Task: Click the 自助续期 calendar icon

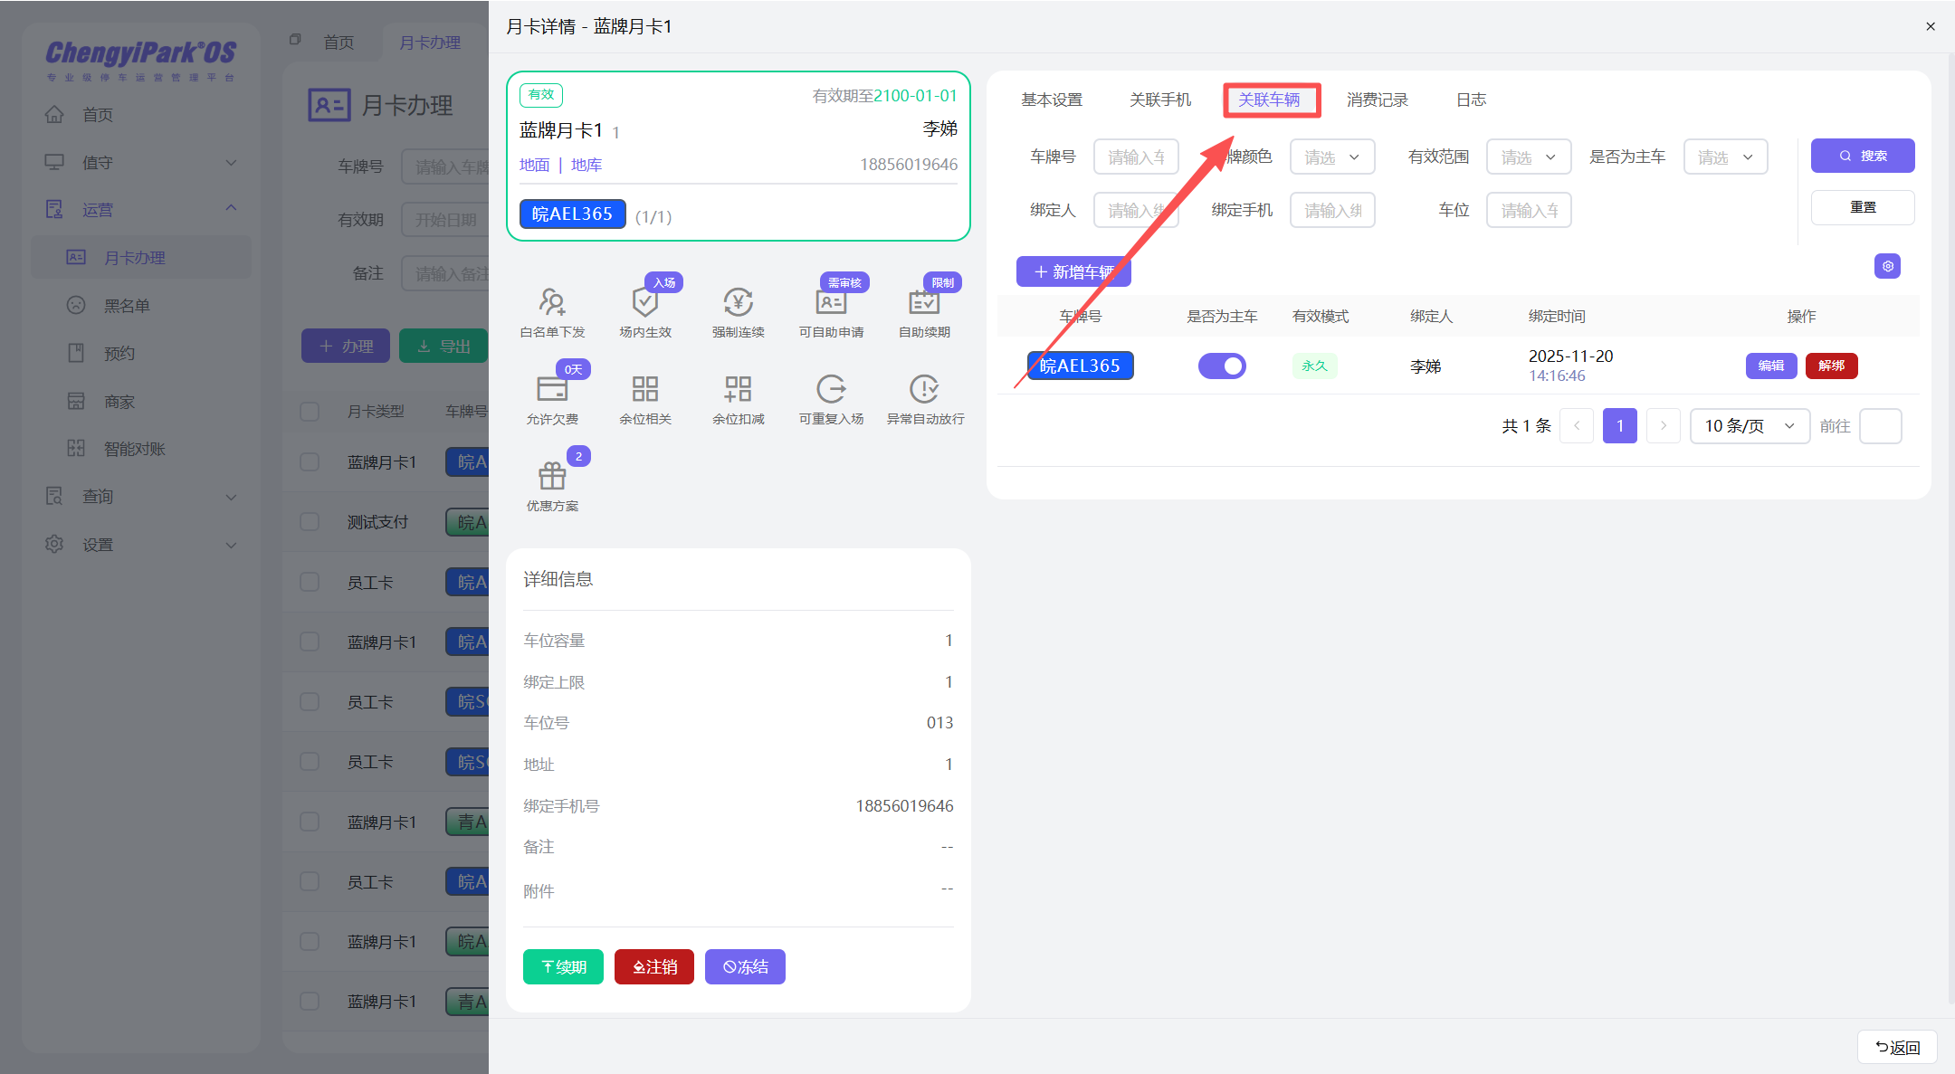Action: (924, 302)
